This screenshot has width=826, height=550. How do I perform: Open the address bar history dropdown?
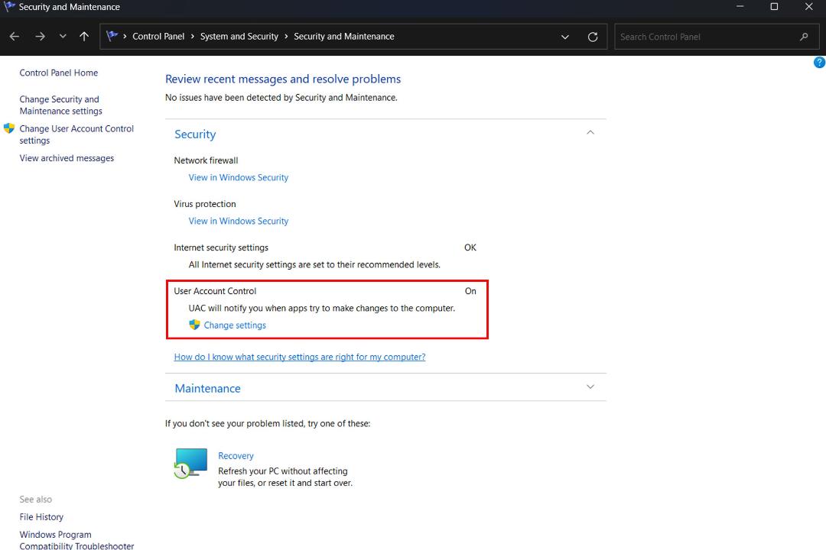tap(564, 37)
